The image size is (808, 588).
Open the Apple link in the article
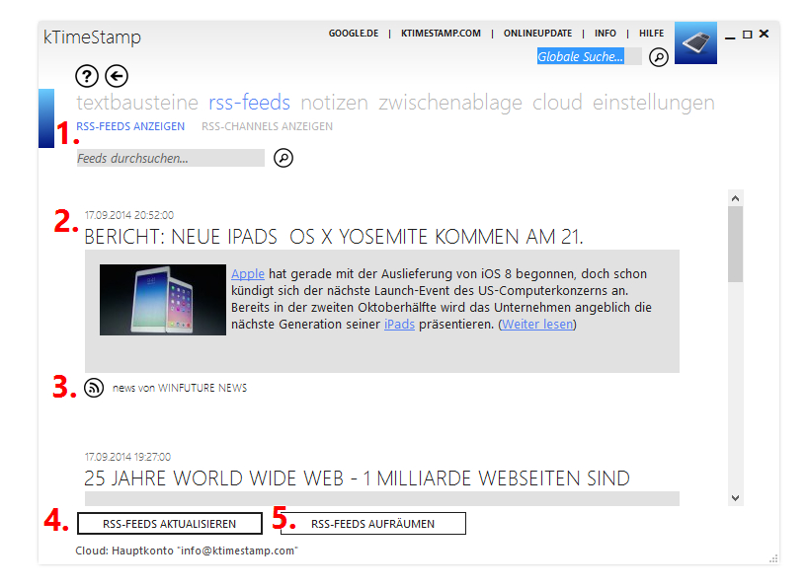point(248,273)
